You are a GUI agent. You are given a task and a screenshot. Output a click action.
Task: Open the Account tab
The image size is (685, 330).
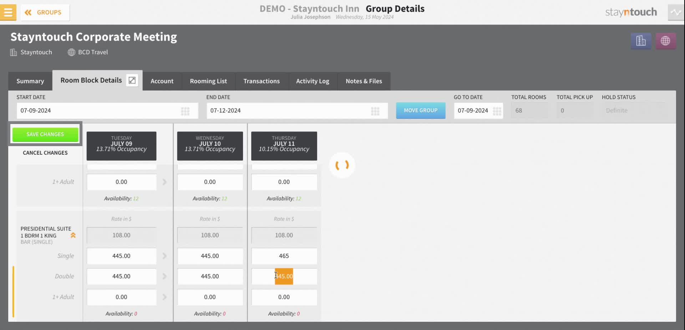pos(162,81)
